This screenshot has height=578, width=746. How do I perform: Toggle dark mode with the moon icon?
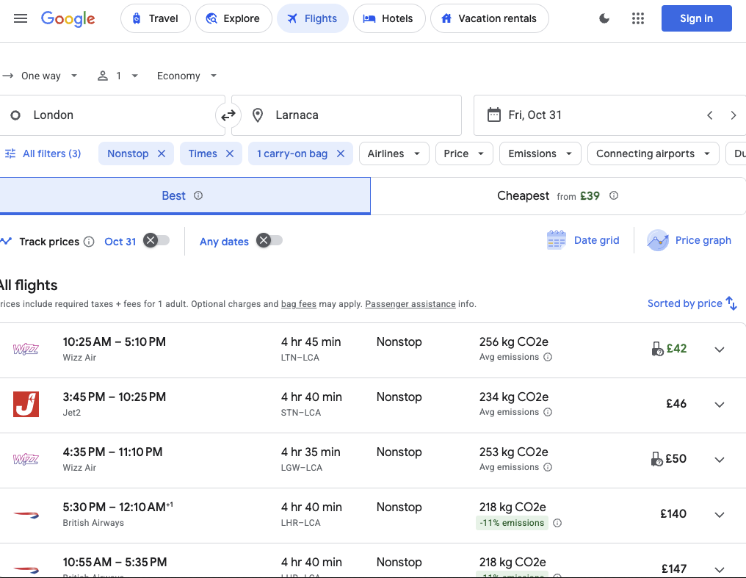click(x=604, y=18)
